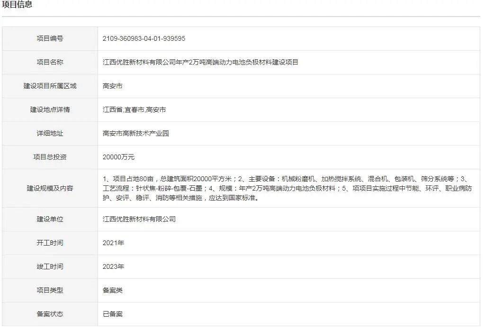Click the 备案类 project type value
This screenshot has height=330, width=484.
pyautogui.click(x=112, y=290)
